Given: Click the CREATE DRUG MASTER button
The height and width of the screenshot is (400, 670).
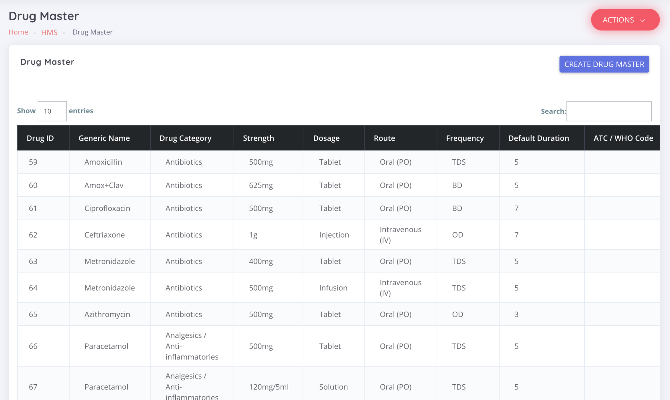Looking at the screenshot, I should tap(604, 64).
